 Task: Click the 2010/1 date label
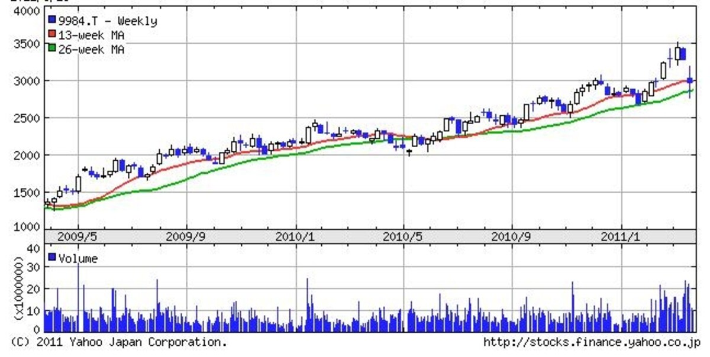pos(296,236)
